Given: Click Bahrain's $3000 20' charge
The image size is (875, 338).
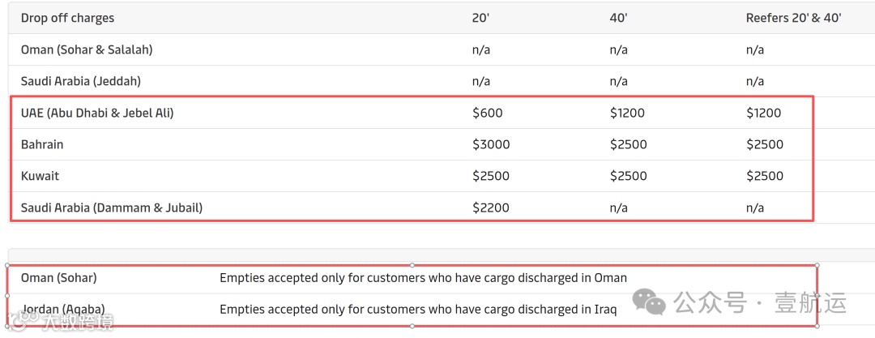Looking at the screenshot, I should click(491, 144).
